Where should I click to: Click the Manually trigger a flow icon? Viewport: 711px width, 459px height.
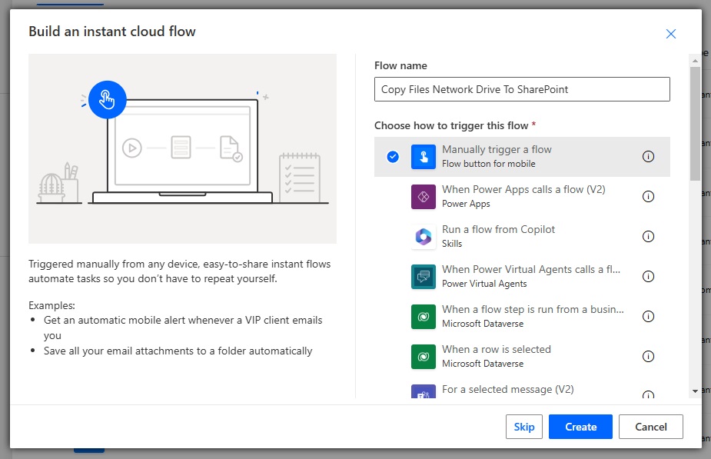(x=423, y=157)
